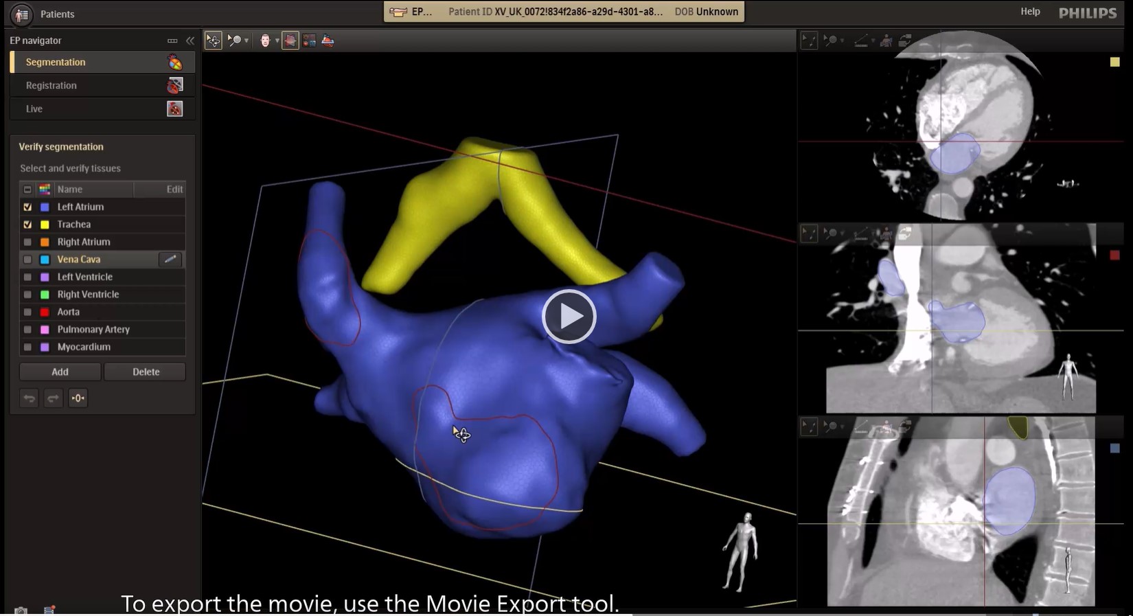Click the Live step icon
The image size is (1133, 616).
click(175, 109)
